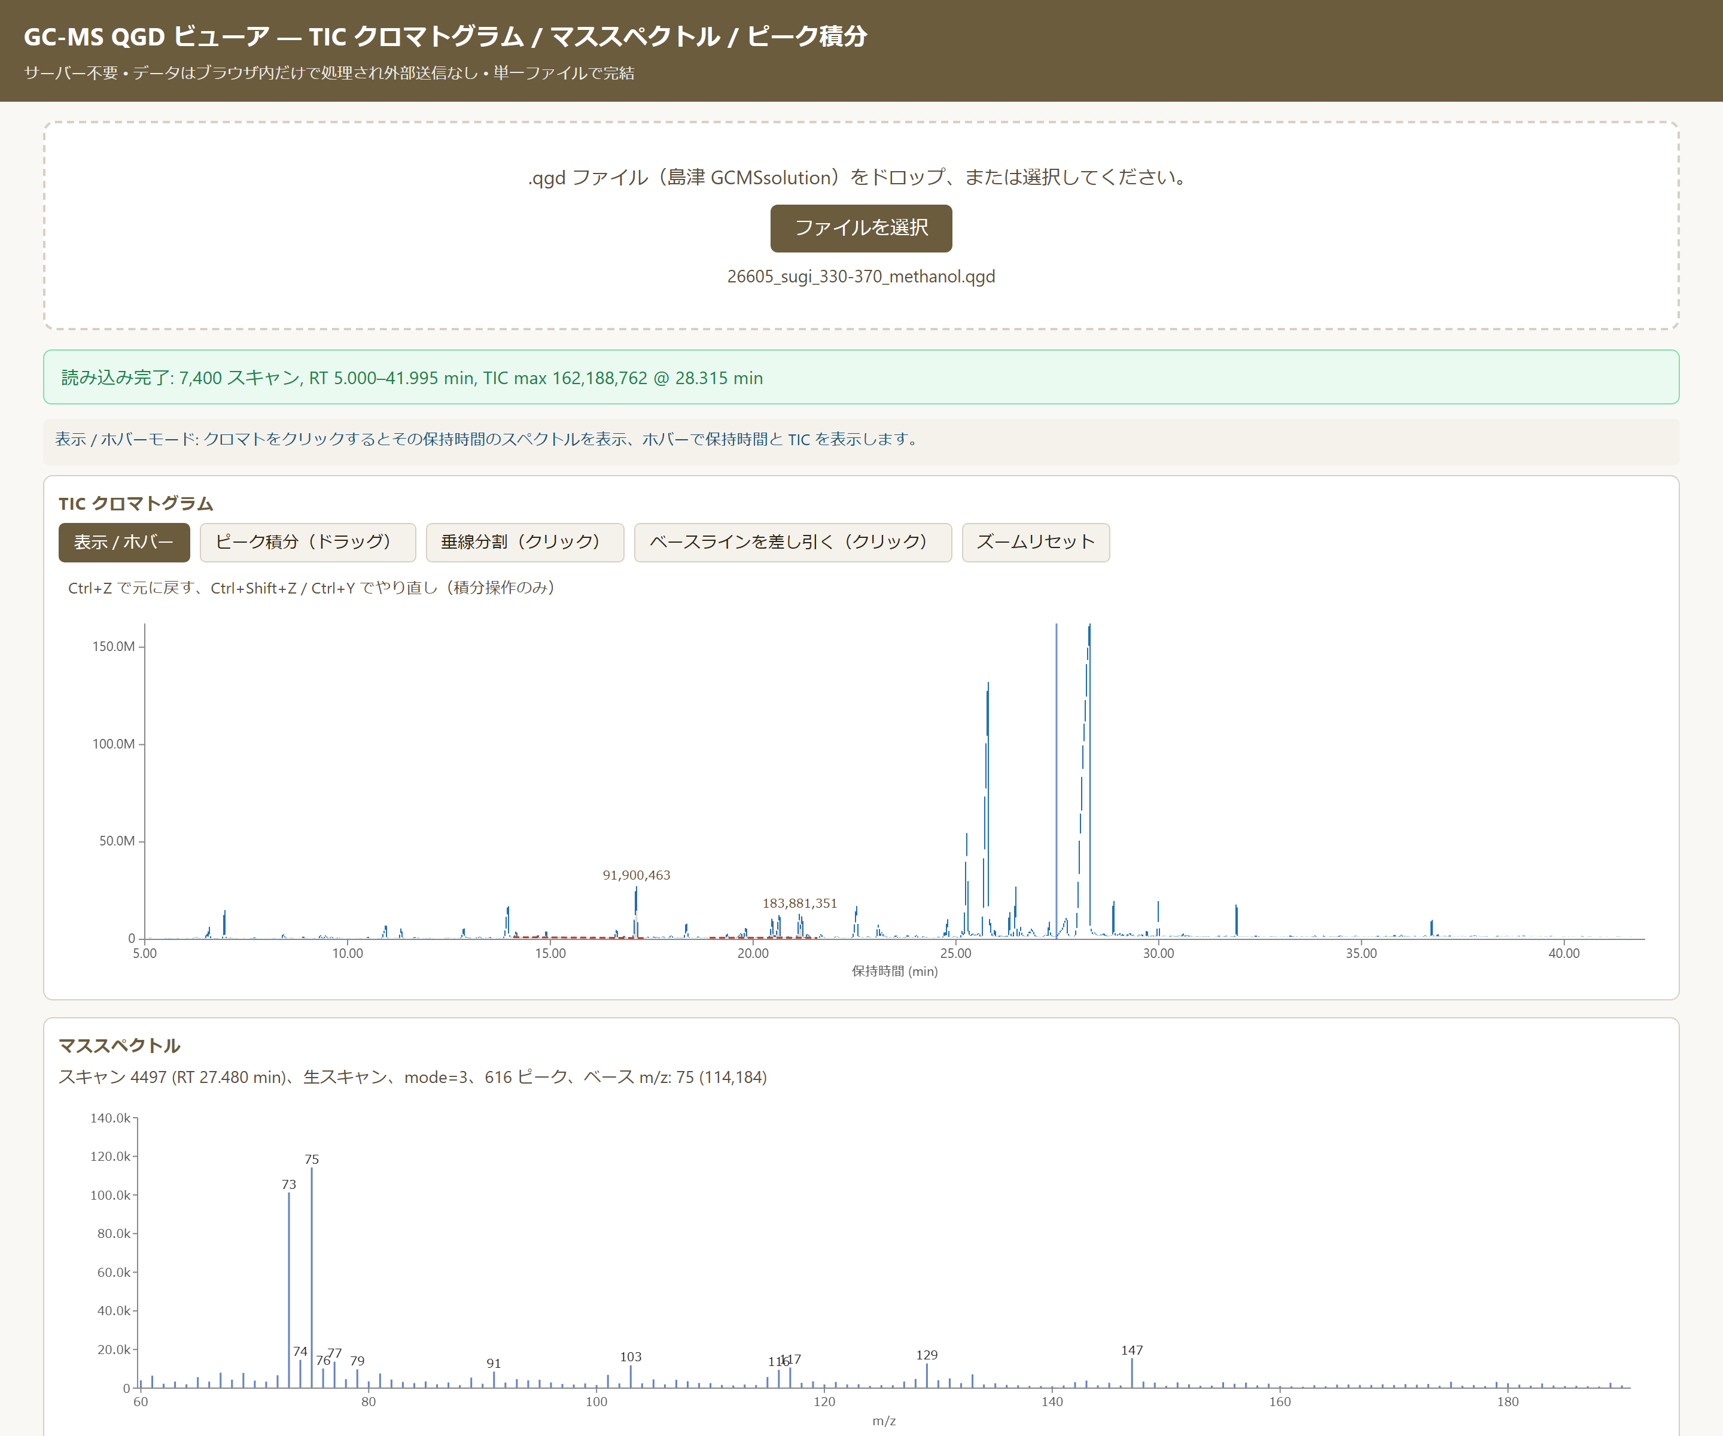
Task: Click the ズームリセット button
Action: 1036,543
